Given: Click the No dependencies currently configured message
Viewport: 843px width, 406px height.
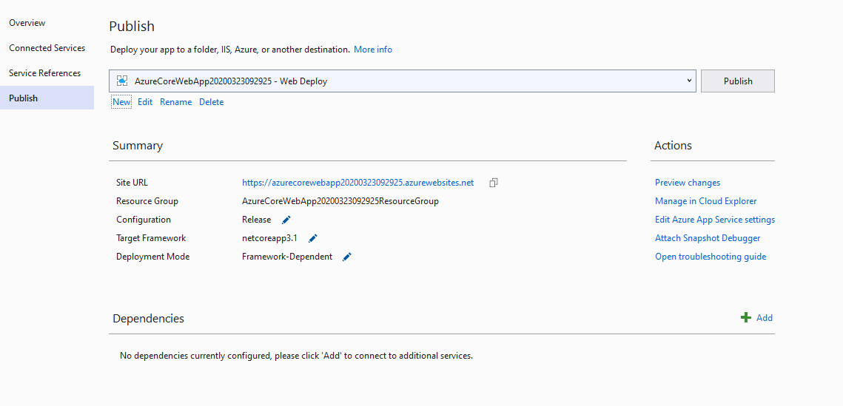Looking at the screenshot, I should tap(296, 356).
